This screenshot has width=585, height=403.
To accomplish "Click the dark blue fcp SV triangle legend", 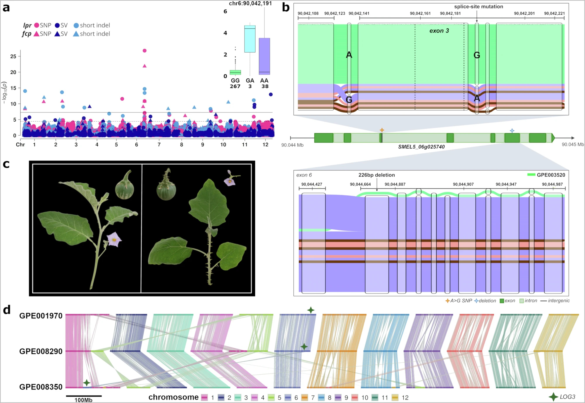I will click(57, 34).
